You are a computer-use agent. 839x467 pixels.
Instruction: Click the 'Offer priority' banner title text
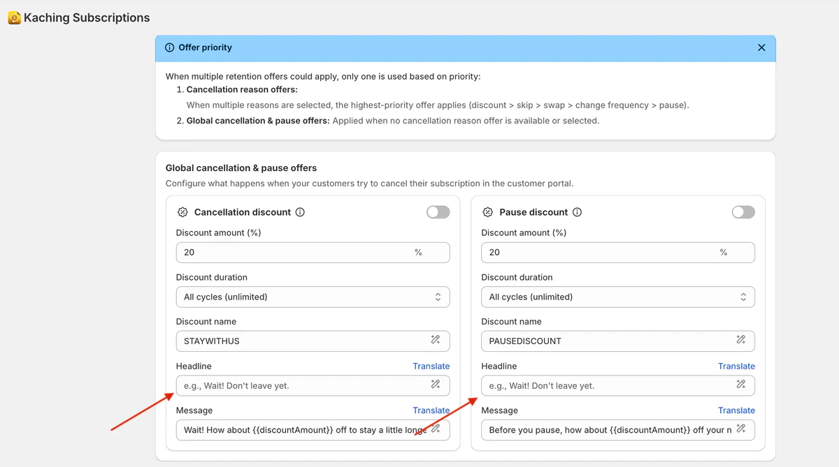pyautogui.click(x=206, y=47)
